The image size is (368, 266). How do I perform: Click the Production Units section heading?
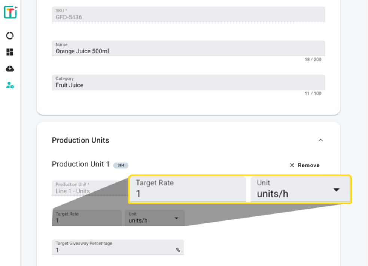(x=80, y=140)
